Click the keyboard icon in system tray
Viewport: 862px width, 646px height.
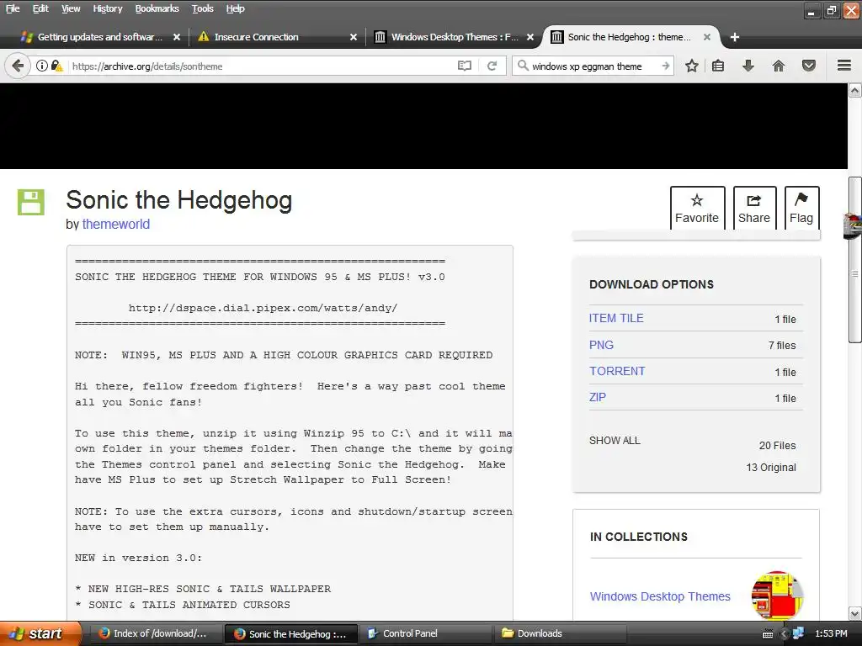pyautogui.click(x=768, y=634)
